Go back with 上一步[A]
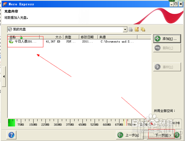The image size is (185, 141). point(130,135)
